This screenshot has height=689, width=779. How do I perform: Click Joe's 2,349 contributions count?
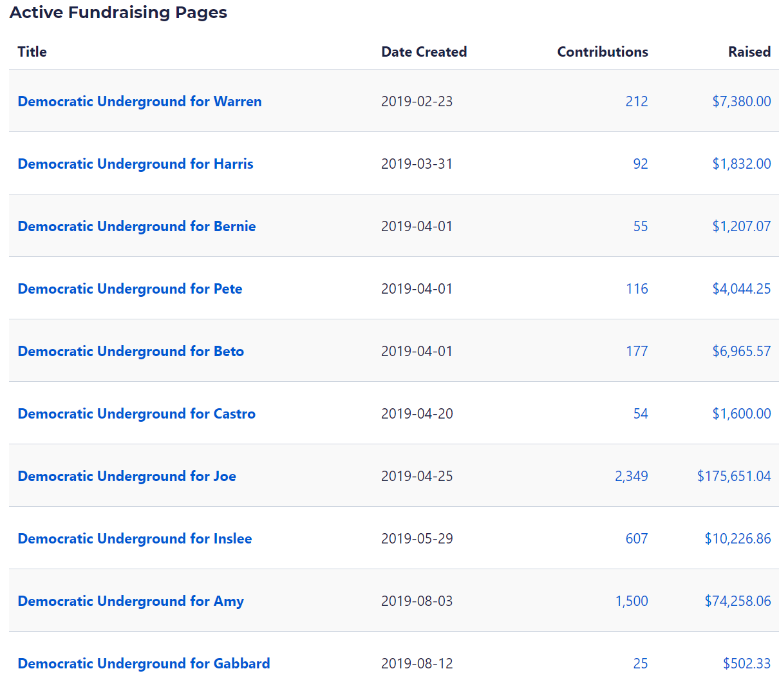631,476
